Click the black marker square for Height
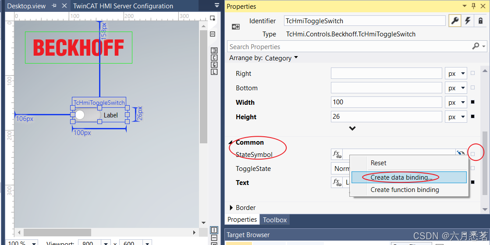Viewport: 490px width, 245px height. tap(472, 116)
